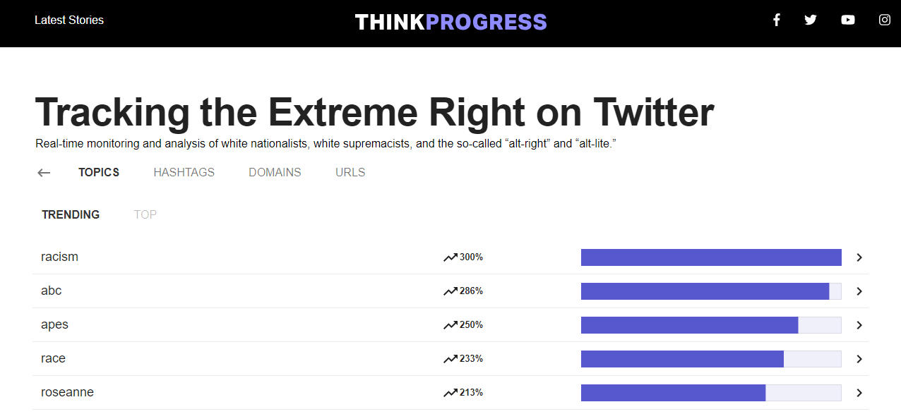Click trending arrow icon beside 213%
The image size is (901, 414).
coord(450,393)
